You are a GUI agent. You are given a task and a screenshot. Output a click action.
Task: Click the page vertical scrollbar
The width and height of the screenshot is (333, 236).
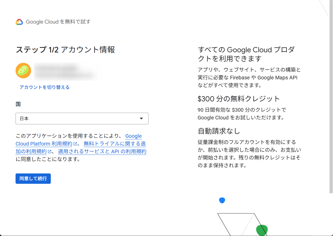click(331, 96)
